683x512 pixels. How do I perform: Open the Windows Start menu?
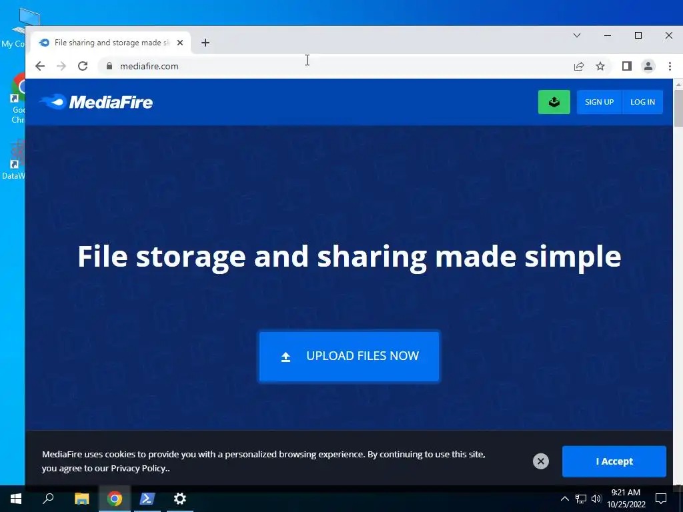coord(16,499)
